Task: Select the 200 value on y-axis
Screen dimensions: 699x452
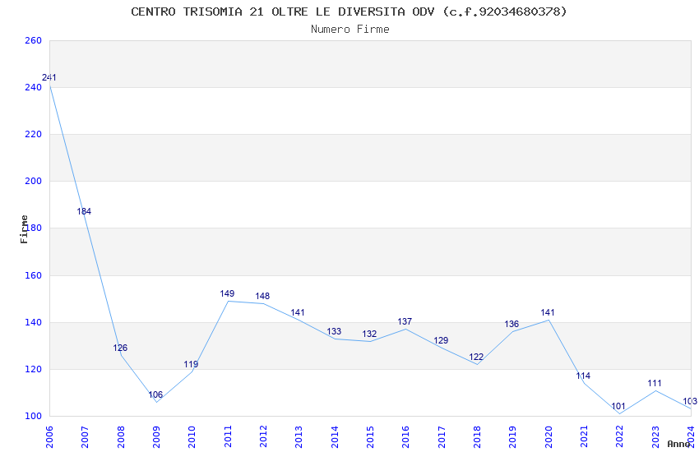Action: point(33,181)
